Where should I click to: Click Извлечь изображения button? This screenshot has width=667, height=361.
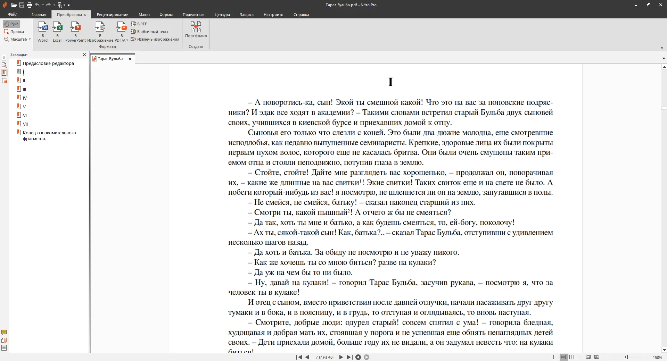coord(155,39)
